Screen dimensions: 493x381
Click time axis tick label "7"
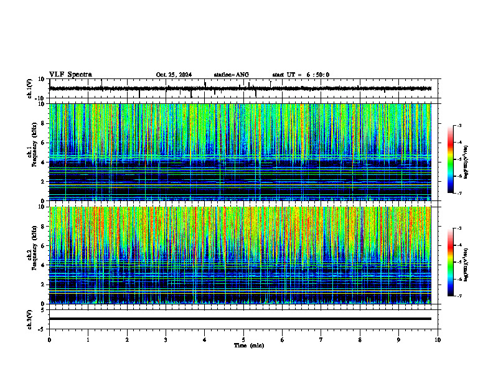321,340
